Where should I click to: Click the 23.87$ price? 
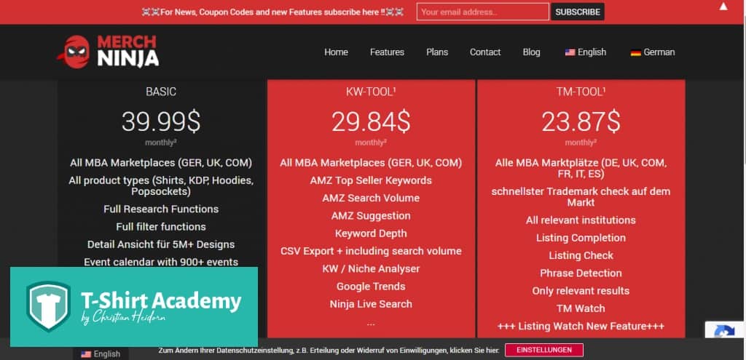point(581,121)
